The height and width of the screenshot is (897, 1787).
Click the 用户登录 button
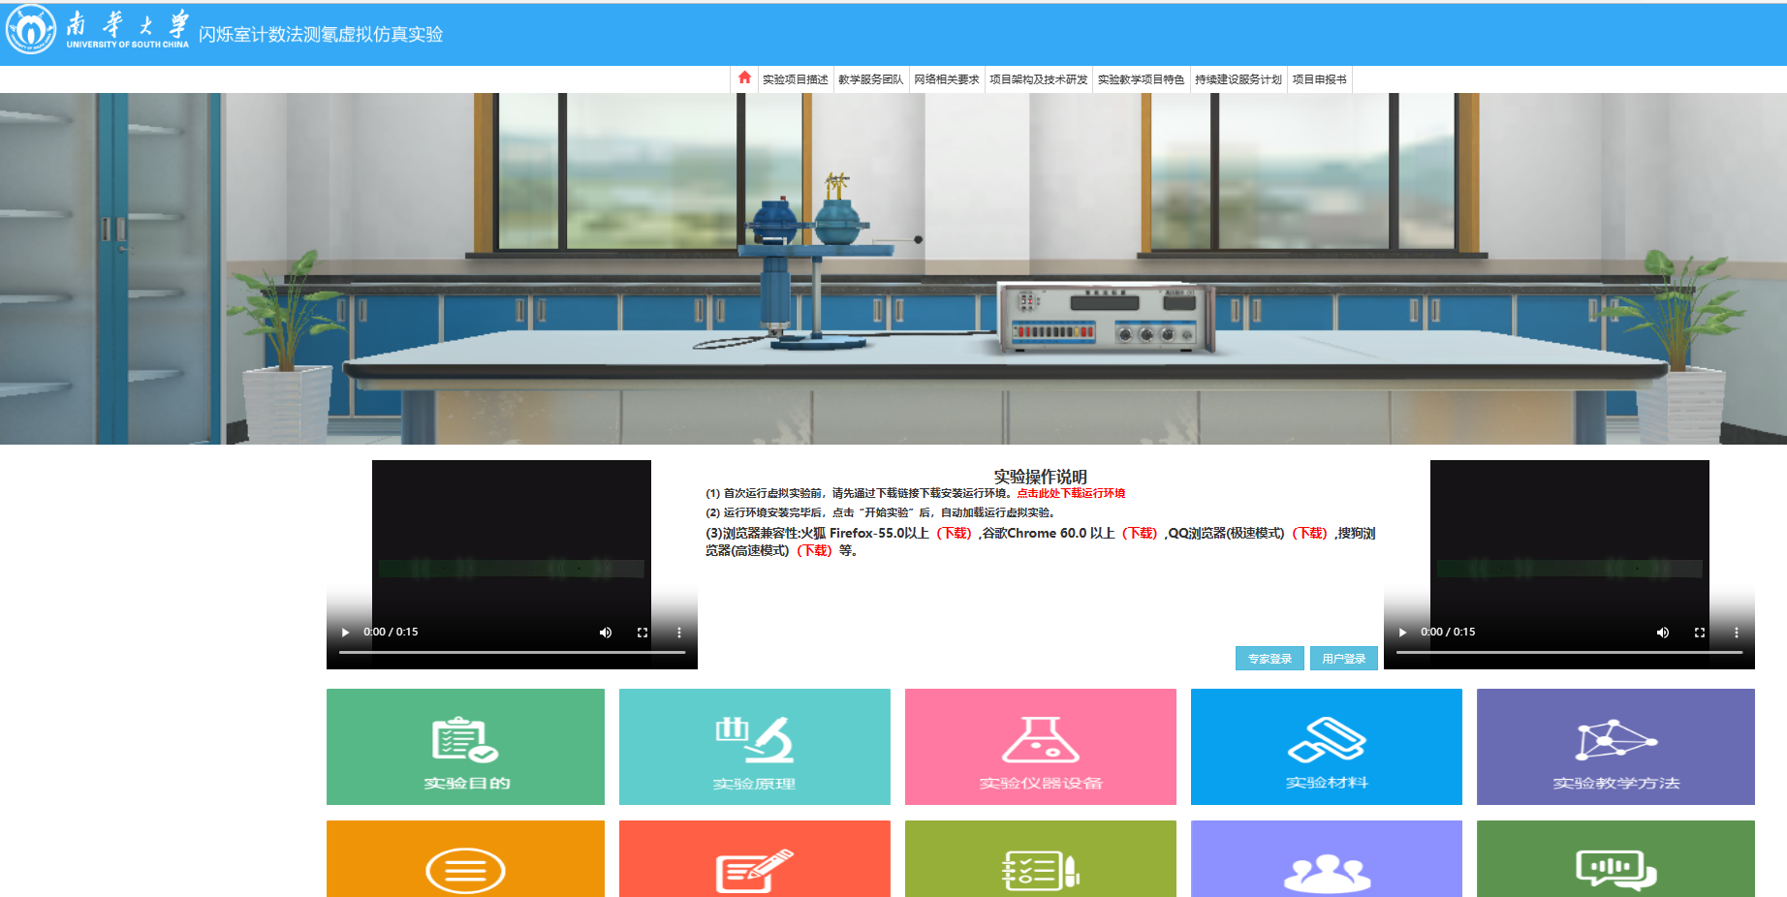[x=1343, y=659]
